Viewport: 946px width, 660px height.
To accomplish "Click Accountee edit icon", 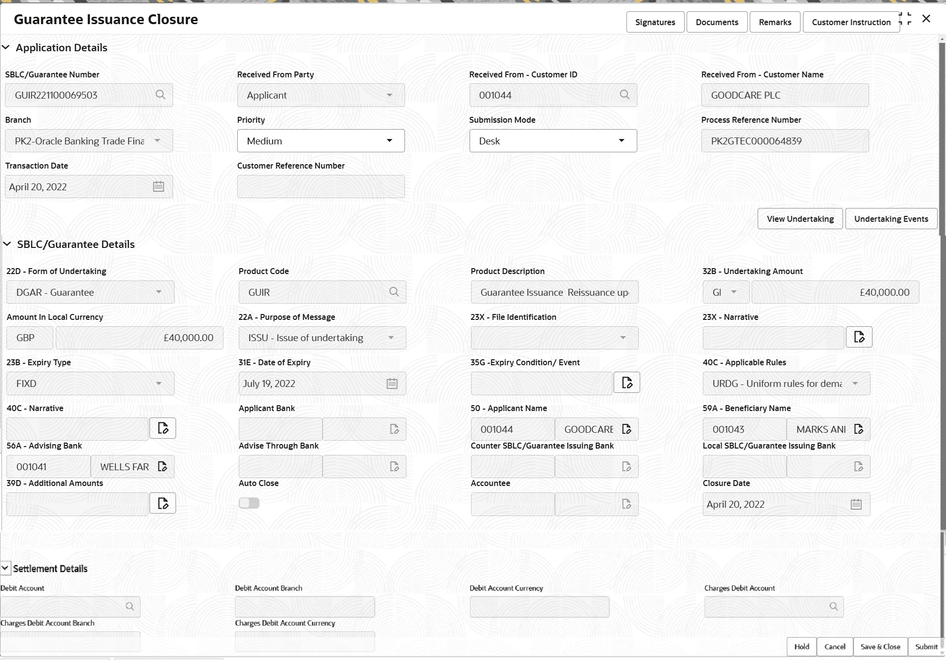I will tap(626, 504).
